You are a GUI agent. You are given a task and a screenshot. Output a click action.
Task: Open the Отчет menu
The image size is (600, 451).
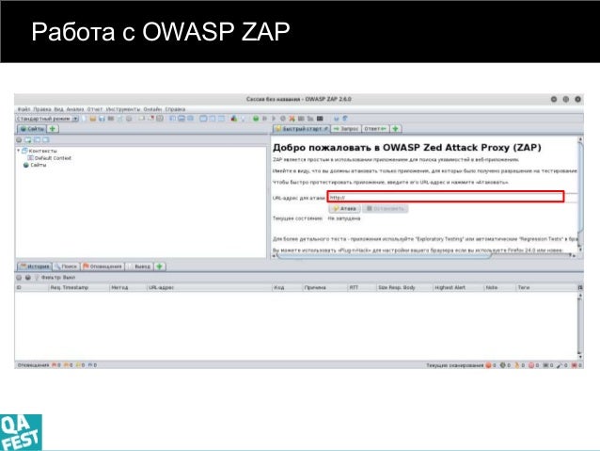click(x=95, y=109)
